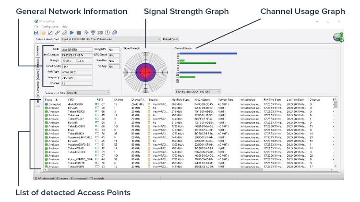Click the globe icon at toolbar end
360x202 pixels.
click(x=115, y=33)
